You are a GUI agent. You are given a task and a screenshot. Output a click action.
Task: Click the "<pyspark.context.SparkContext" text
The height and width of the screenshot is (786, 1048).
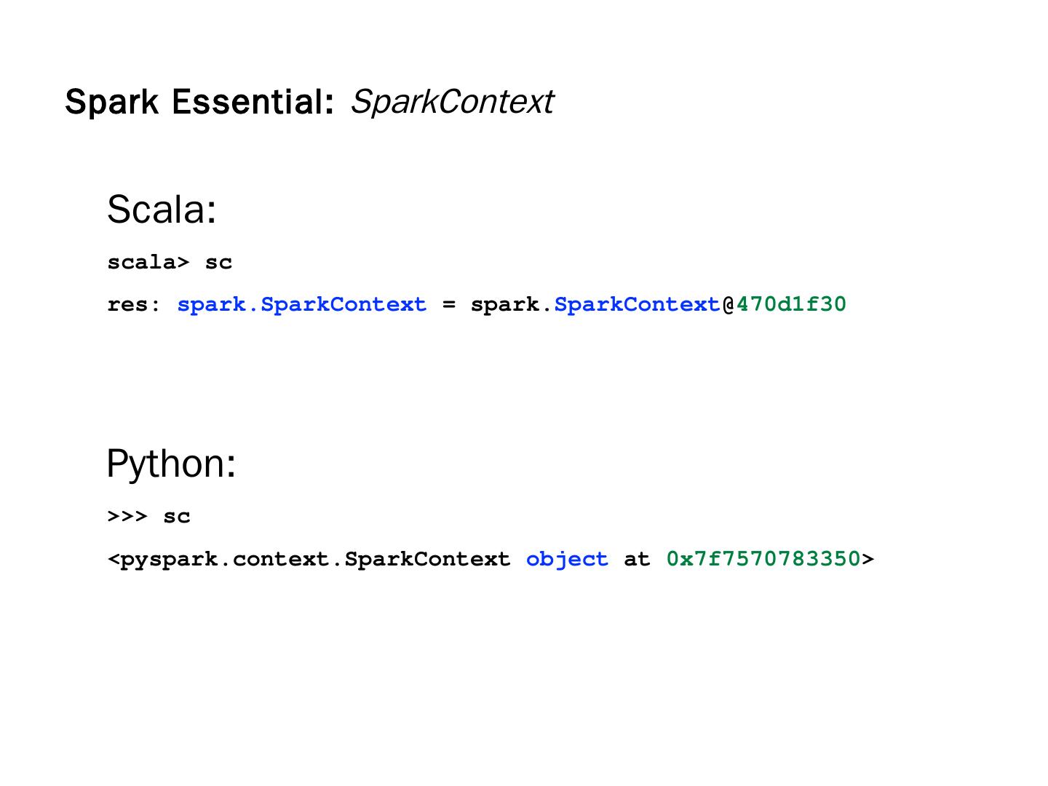(309, 559)
